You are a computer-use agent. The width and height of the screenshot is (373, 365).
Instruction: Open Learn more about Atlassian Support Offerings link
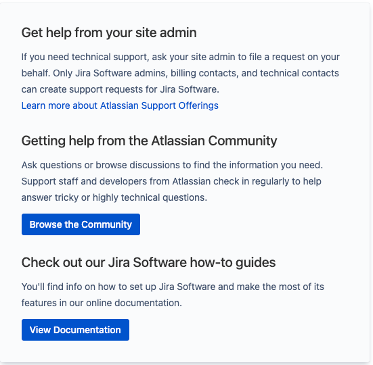(120, 105)
